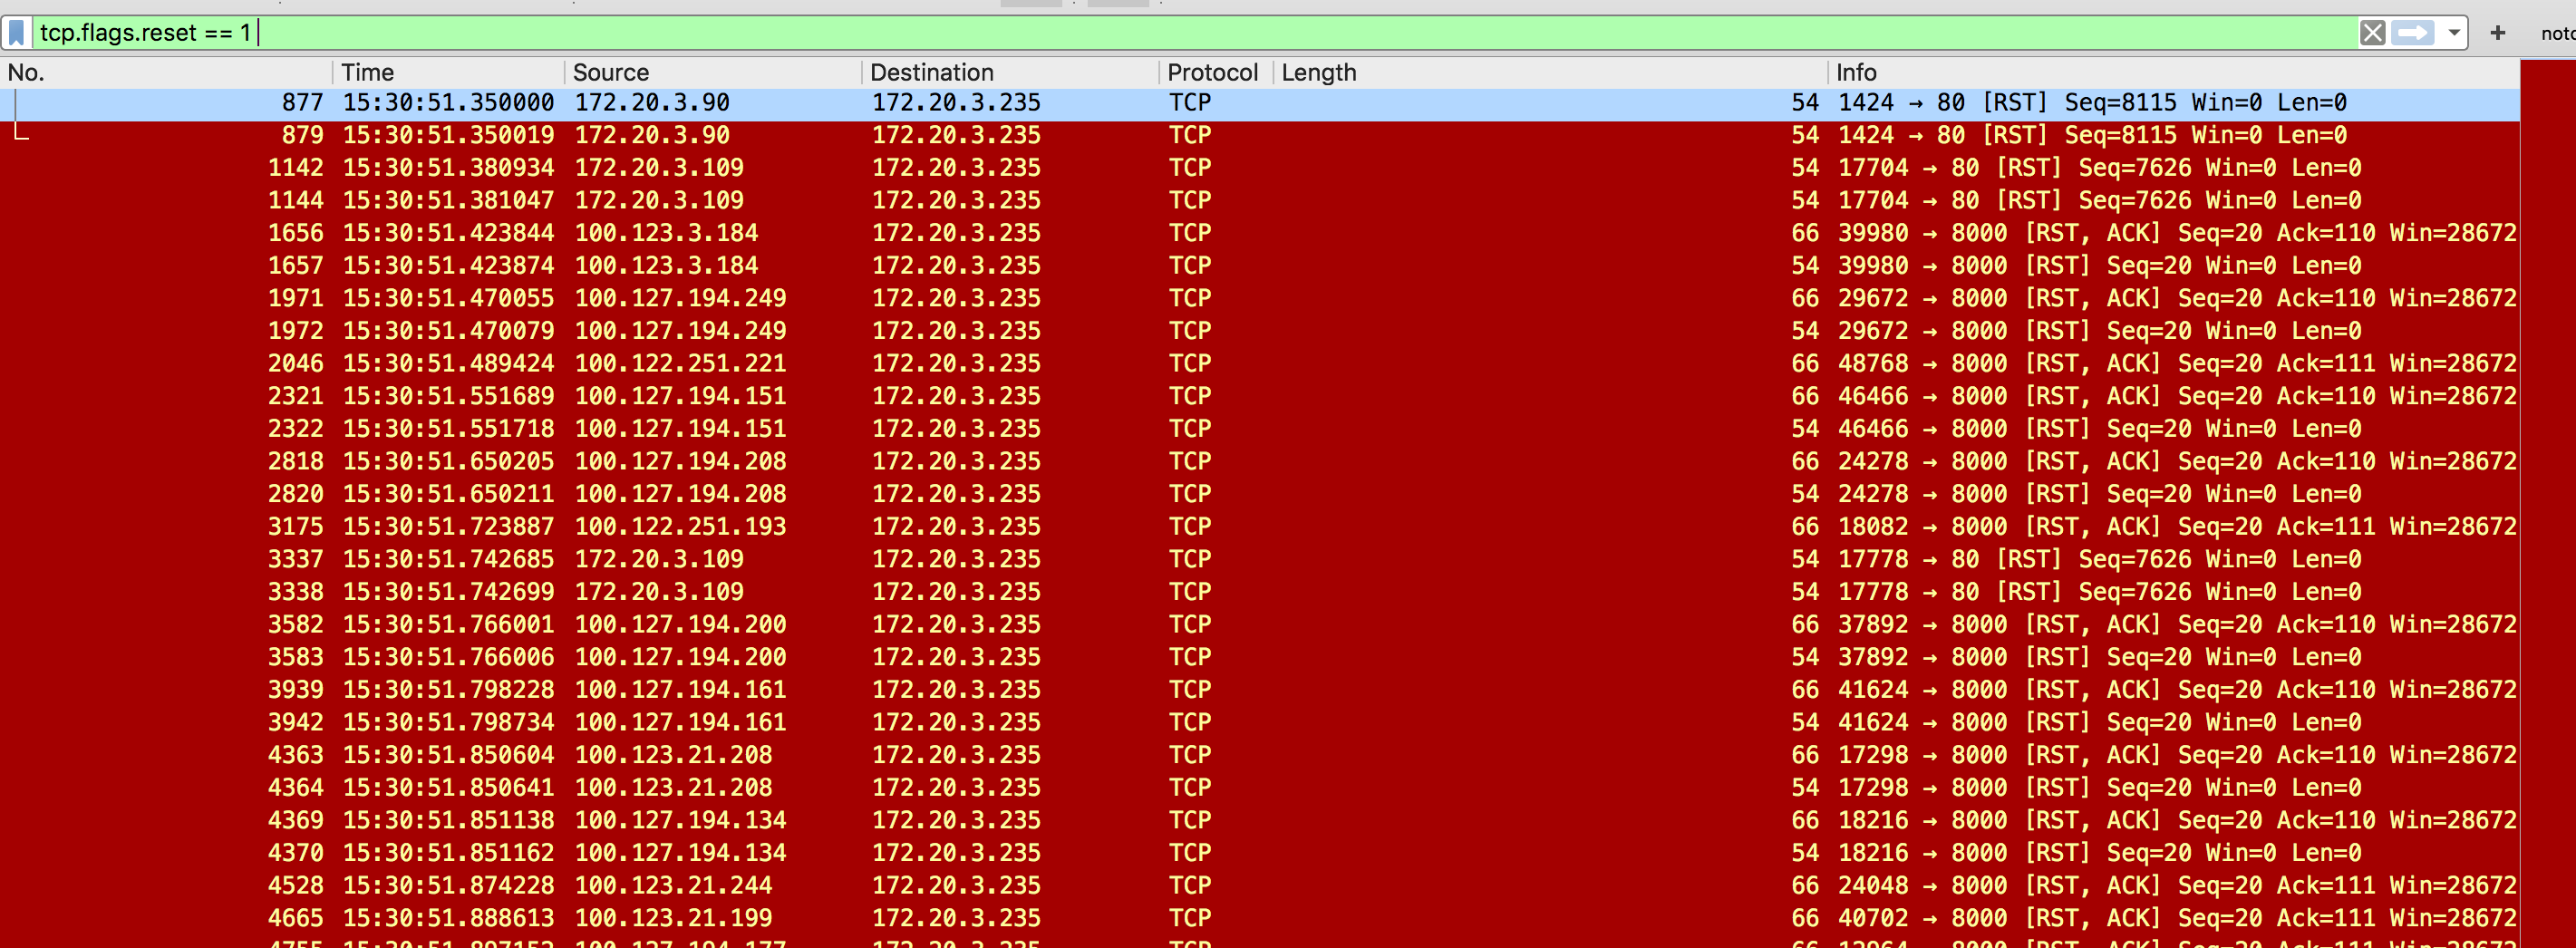Viewport: 2576px width, 948px height.
Task: Select packet 3175 from 100.122.251.193
Action: click(1260, 527)
